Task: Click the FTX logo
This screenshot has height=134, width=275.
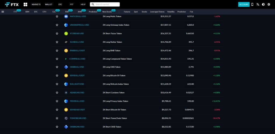Action: (12, 5)
